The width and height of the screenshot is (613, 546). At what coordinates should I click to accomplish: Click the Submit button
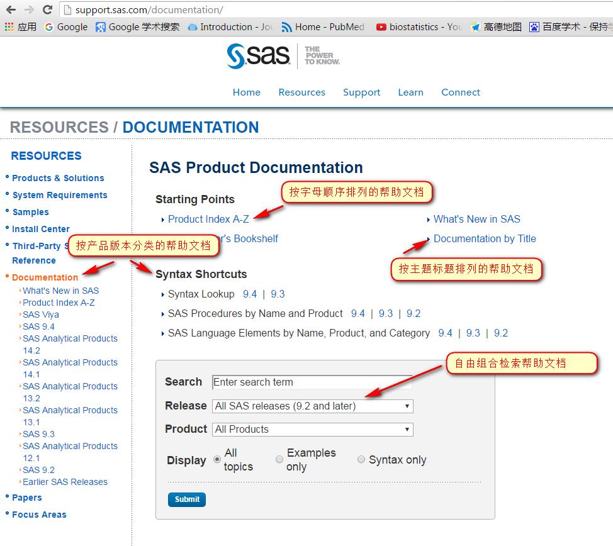[x=186, y=499]
